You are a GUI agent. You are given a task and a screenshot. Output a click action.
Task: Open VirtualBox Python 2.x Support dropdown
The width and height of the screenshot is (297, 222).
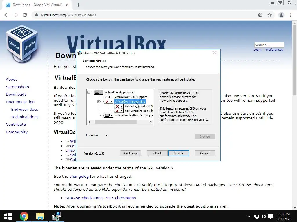click(x=109, y=115)
